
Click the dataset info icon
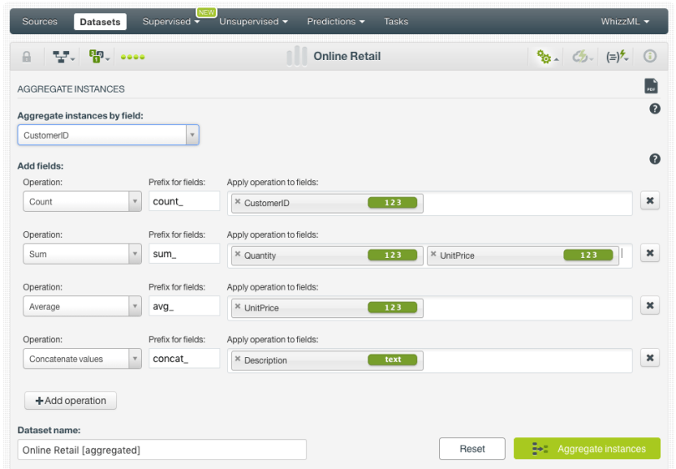tap(649, 57)
